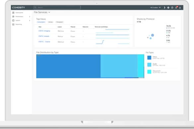194x129 pixels.
Task: Click the Shares by Protocol heading
Action: (x=146, y=19)
